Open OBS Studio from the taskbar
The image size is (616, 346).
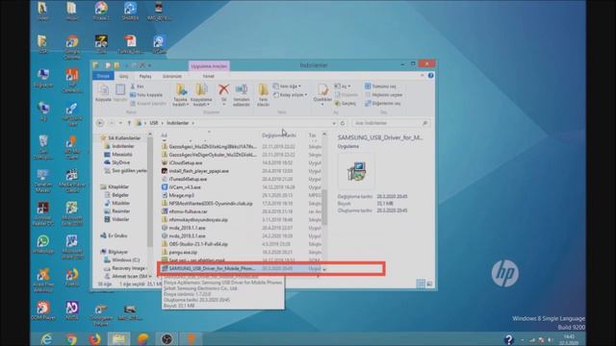point(167,338)
